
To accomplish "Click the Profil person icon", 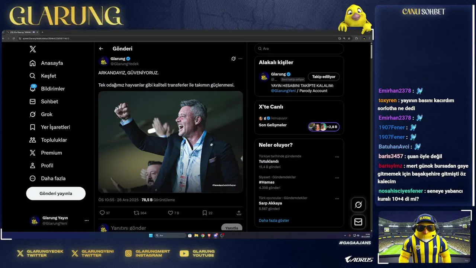I will tap(33, 166).
